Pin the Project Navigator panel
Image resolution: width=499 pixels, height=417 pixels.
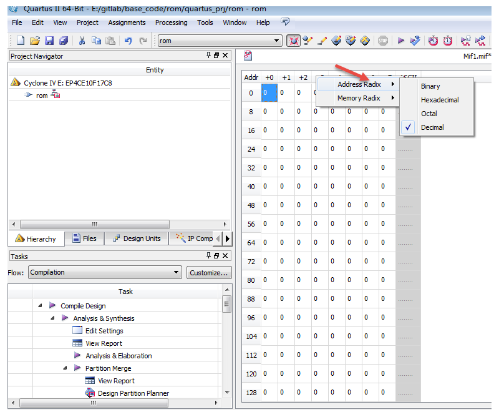pyautogui.click(x=208, y=55)
